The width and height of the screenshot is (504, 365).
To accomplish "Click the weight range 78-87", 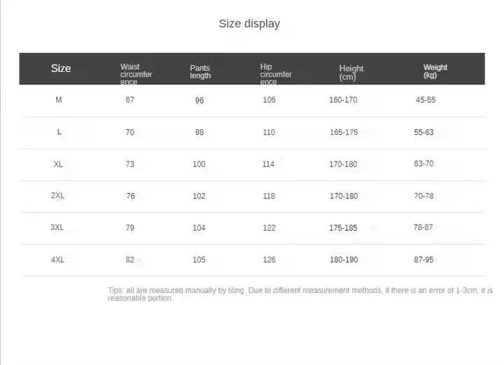I will click(423, 228).
